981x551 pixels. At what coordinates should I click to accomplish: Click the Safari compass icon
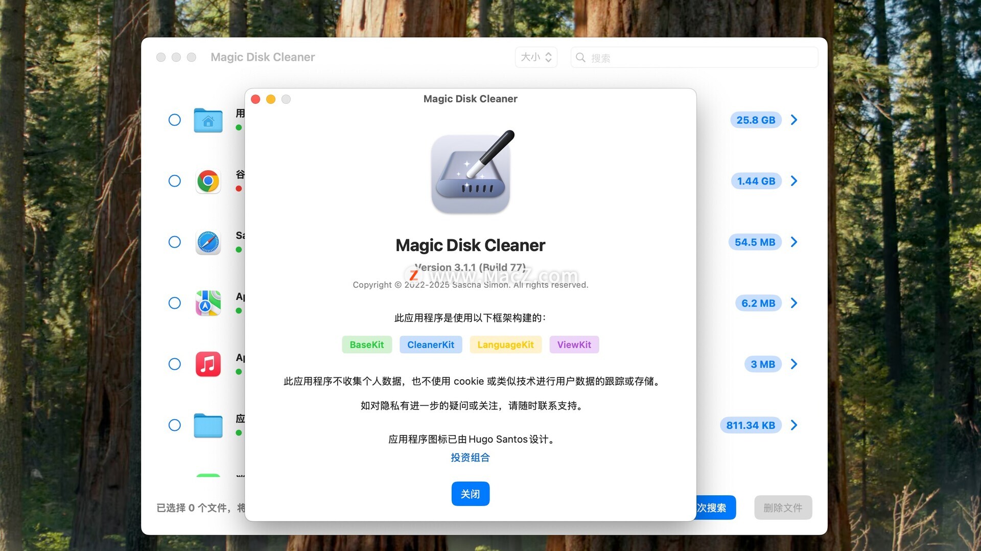coord(208,242)
